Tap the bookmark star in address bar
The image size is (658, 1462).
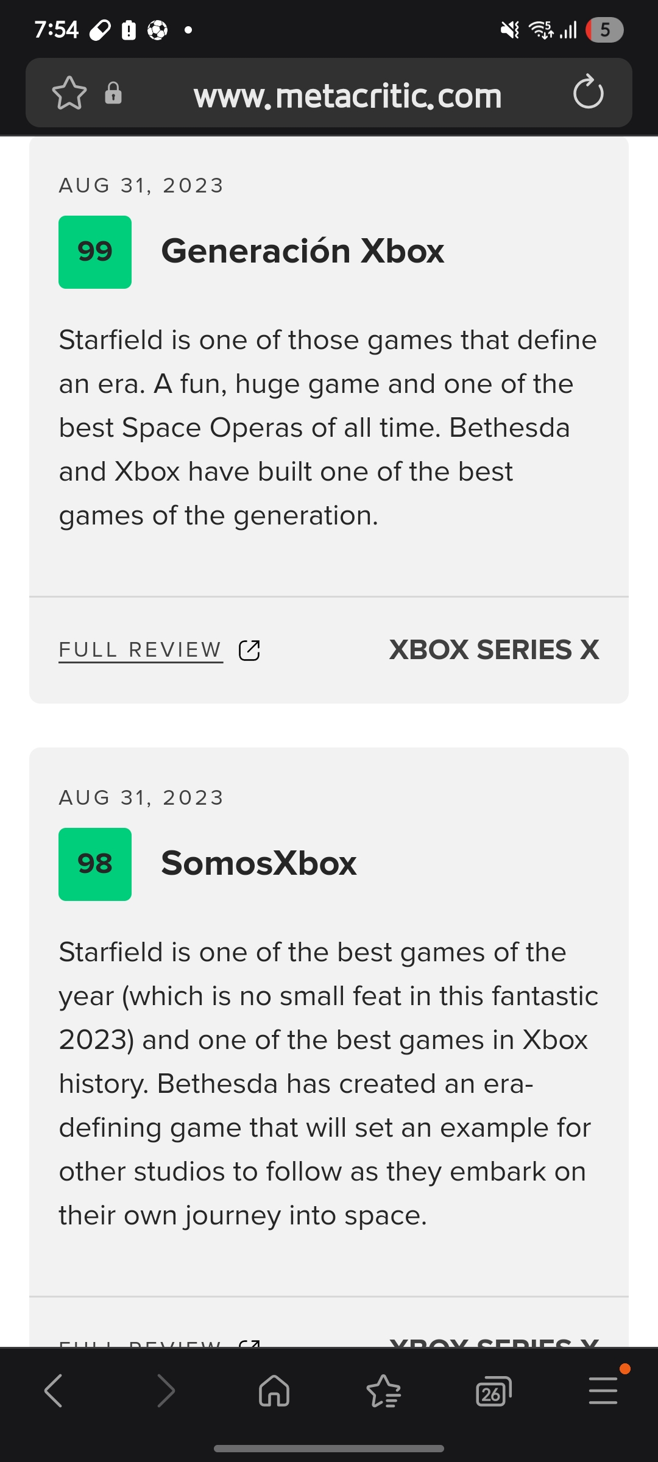coord(69,93)
